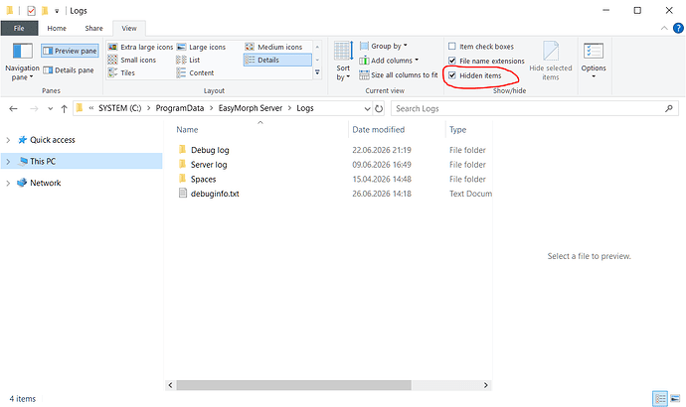Viewport: 686px width, 407px height.
Task: Open the File menu
Action: tap(19, 28)
